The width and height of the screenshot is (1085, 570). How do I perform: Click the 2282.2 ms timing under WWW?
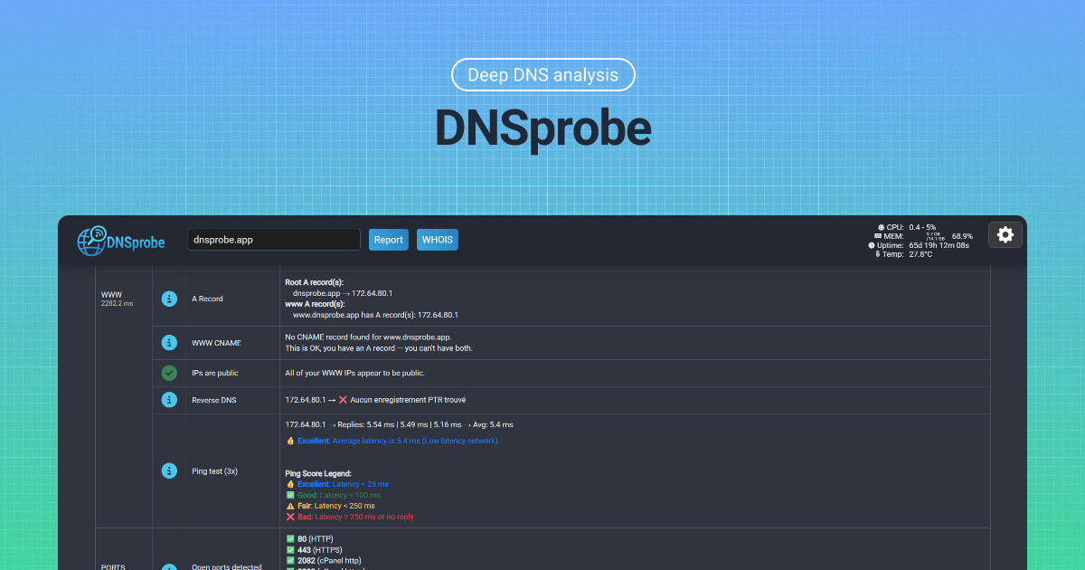point(117,304)
